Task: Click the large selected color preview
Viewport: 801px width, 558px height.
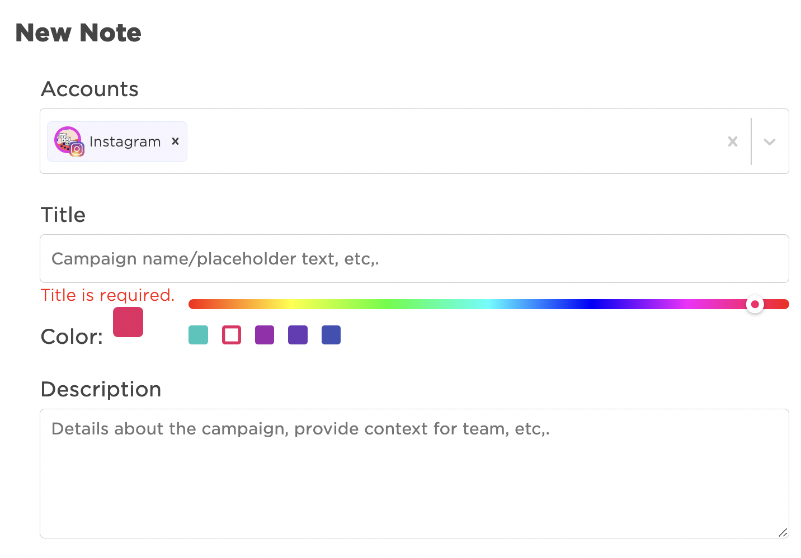Action: click(x=128, y=322)
